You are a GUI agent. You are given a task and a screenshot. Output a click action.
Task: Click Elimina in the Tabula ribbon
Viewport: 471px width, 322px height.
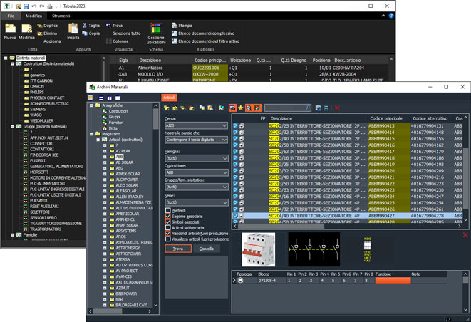pos(47,33)
